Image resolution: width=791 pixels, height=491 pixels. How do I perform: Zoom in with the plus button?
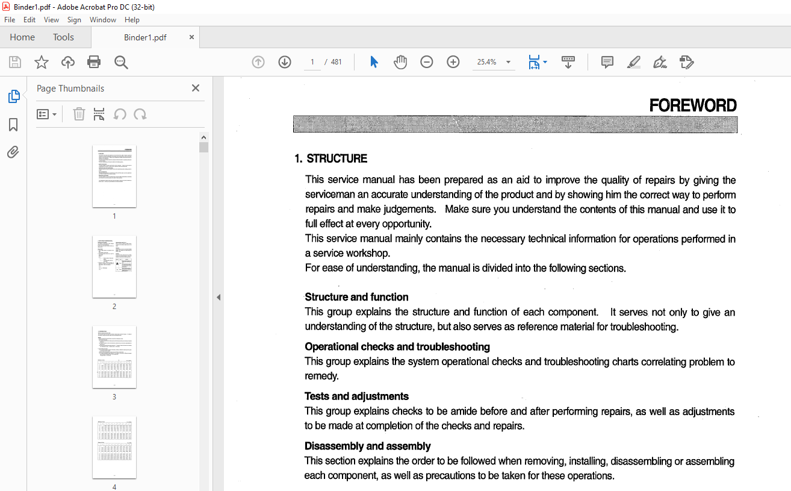453,62
